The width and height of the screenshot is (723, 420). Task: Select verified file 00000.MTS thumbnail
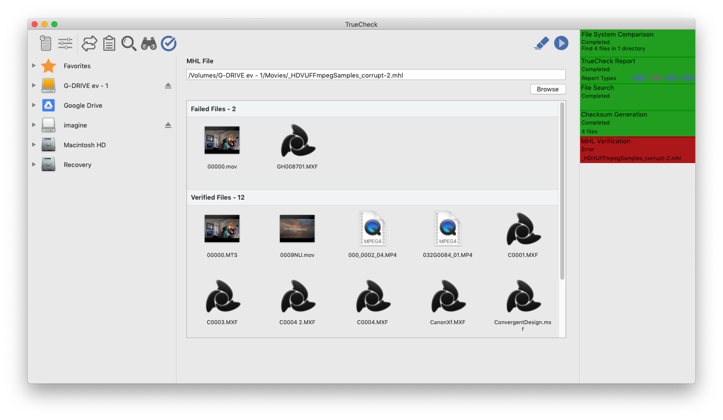pos(222,229)
